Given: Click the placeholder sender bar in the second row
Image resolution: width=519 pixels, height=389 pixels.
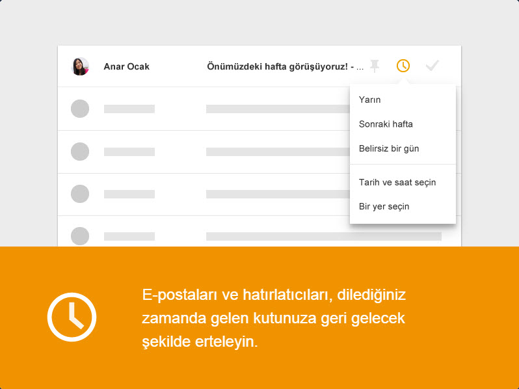Looking at the screenshot, I should [129, 109].
